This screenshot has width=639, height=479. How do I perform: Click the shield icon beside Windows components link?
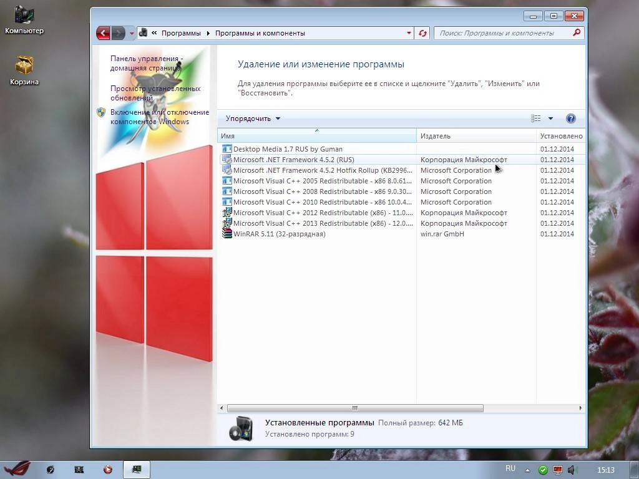101,112
